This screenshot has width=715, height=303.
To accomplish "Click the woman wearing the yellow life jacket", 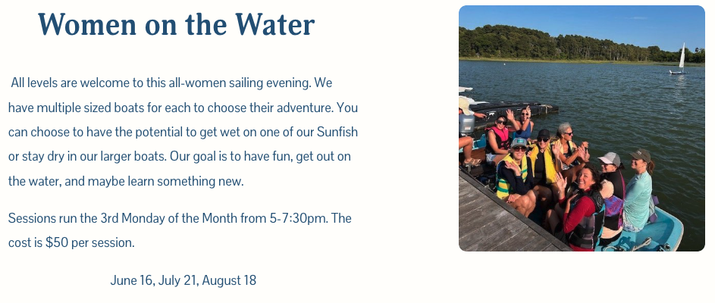I will click(x=541, y=159).
